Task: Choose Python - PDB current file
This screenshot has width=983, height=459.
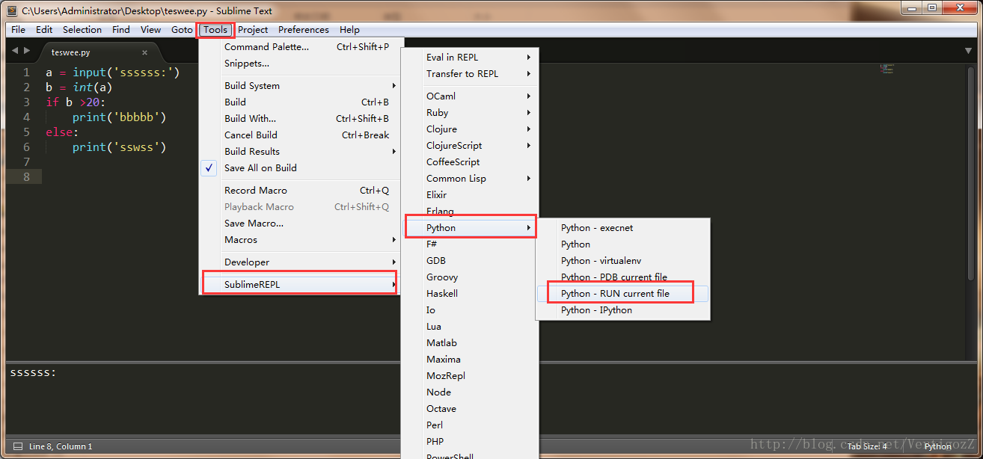Action: click(623, 277)
